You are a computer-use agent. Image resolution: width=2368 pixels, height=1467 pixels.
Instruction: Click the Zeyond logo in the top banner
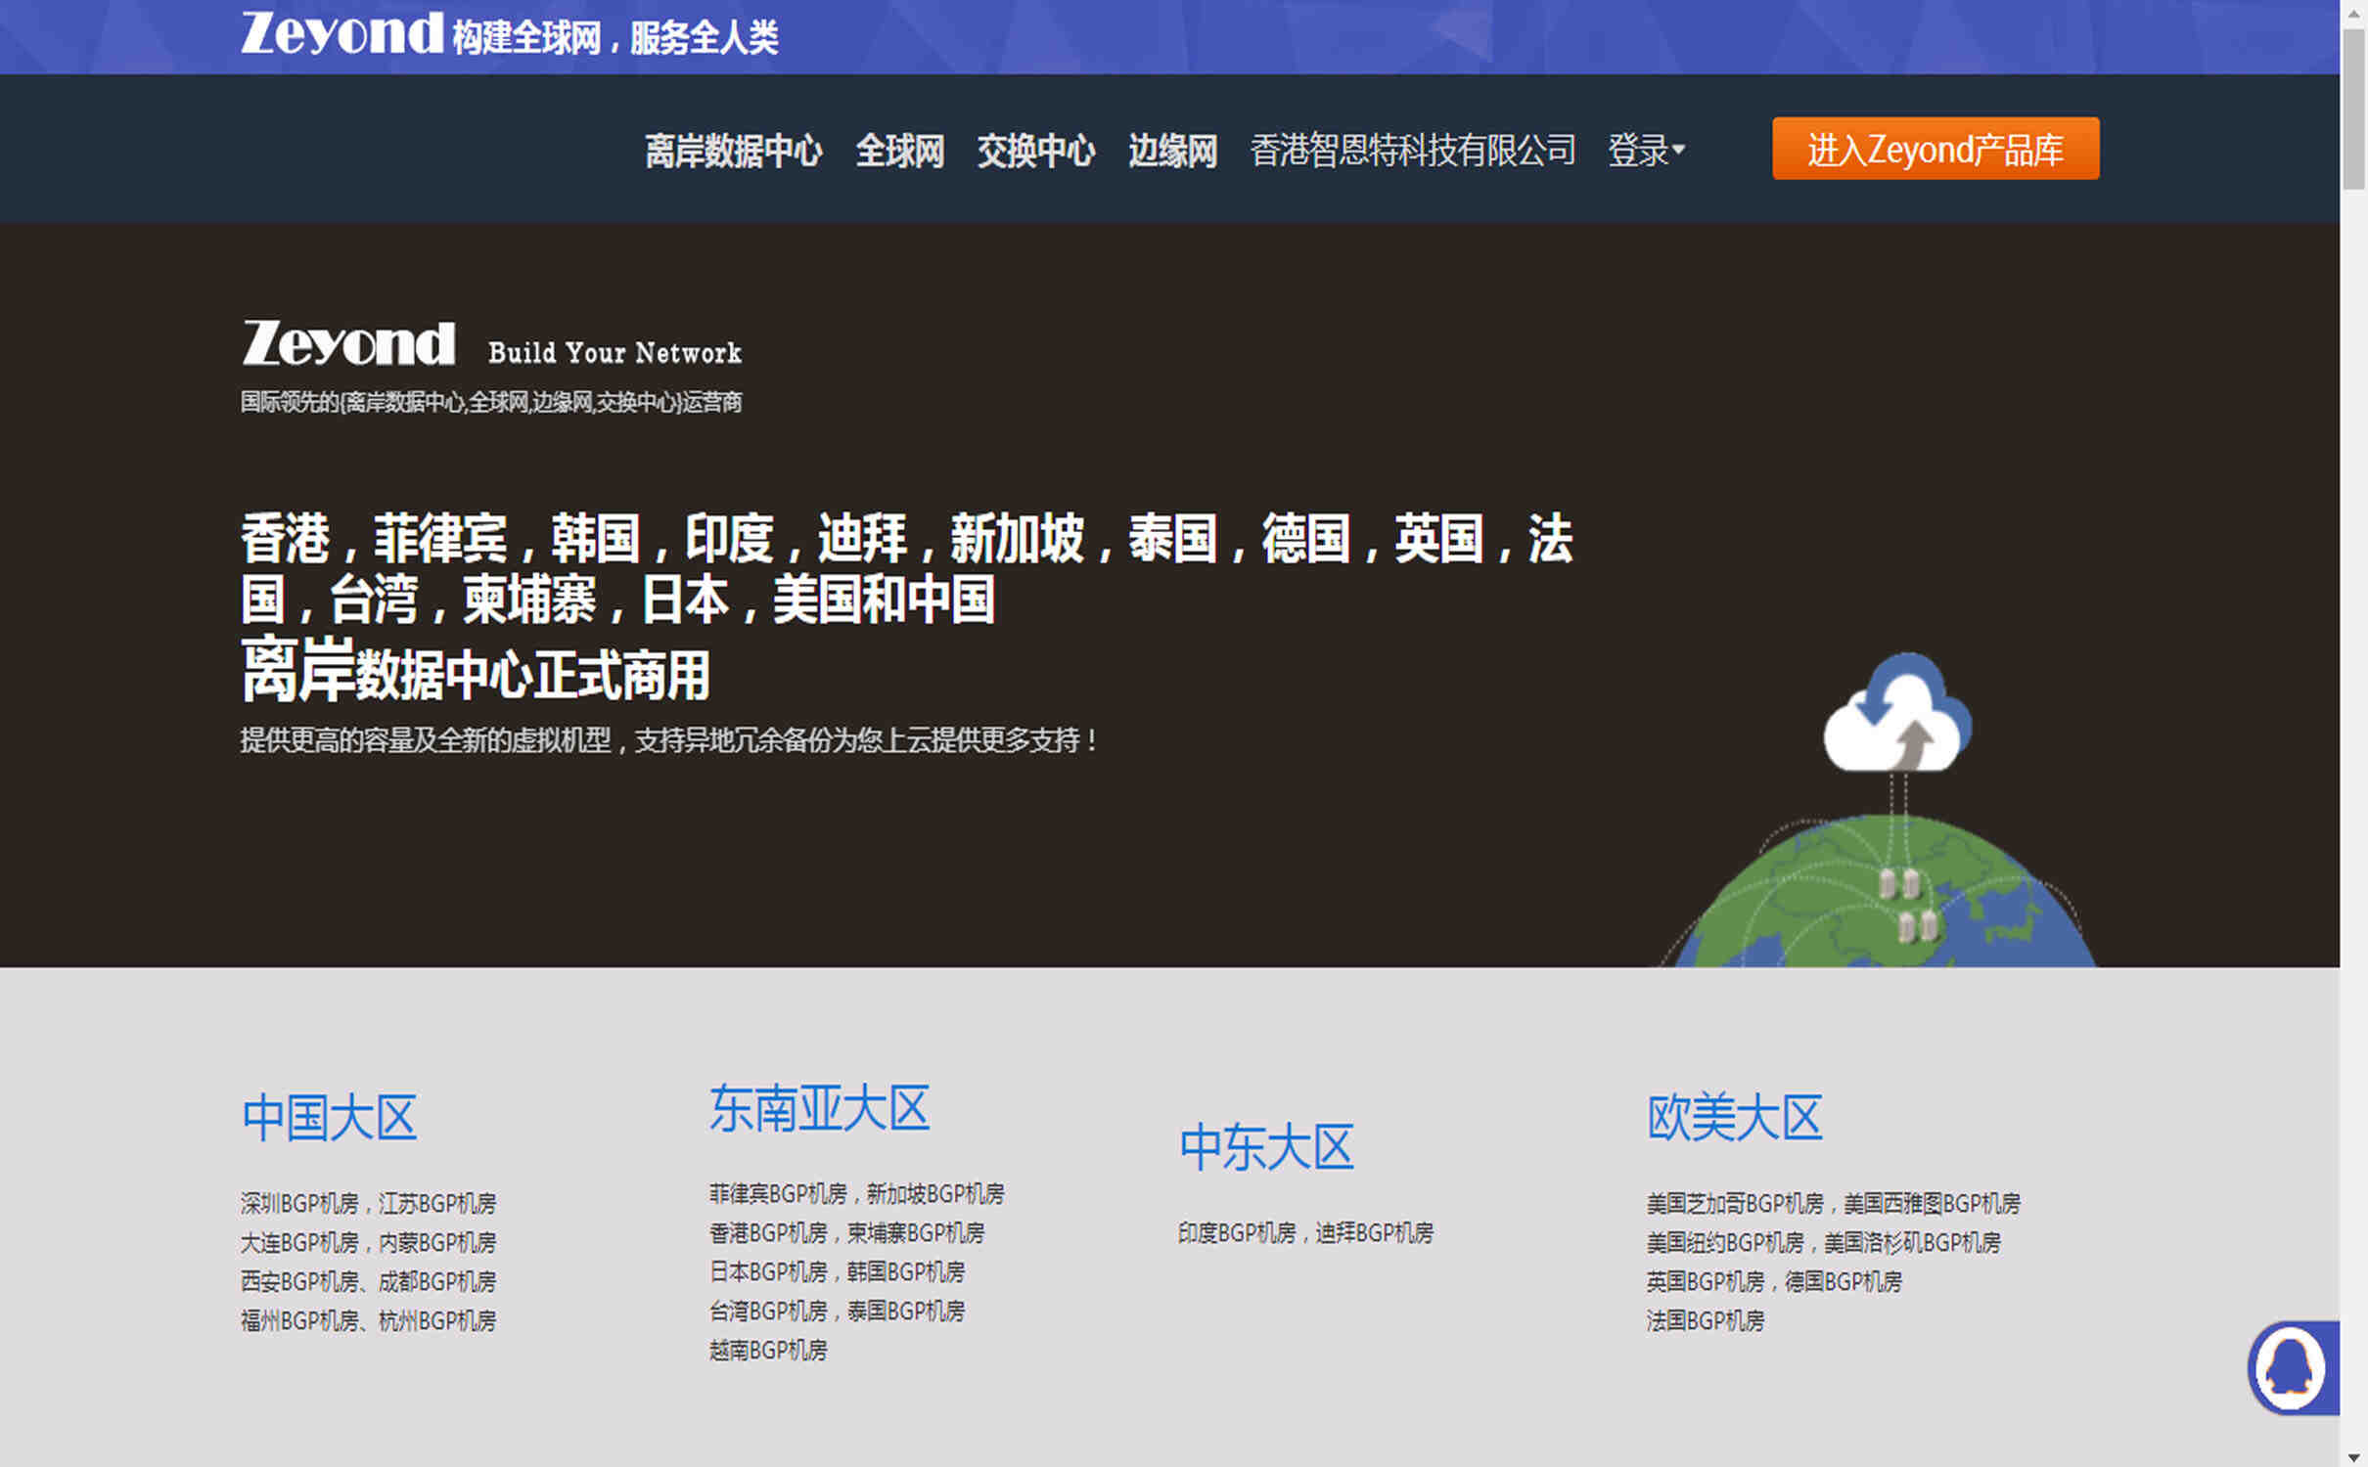tap(342, 34)
